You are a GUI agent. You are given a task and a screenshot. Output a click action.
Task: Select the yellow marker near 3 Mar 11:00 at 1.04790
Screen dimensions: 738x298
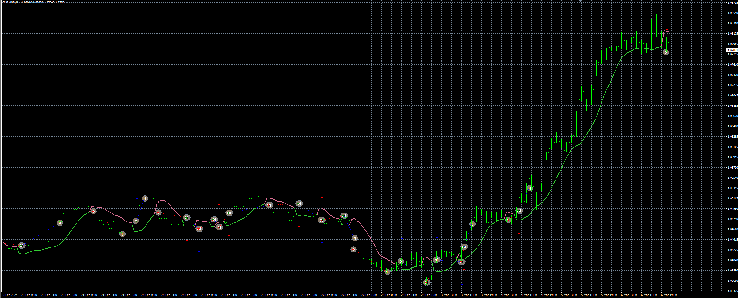tap(472, 224)
